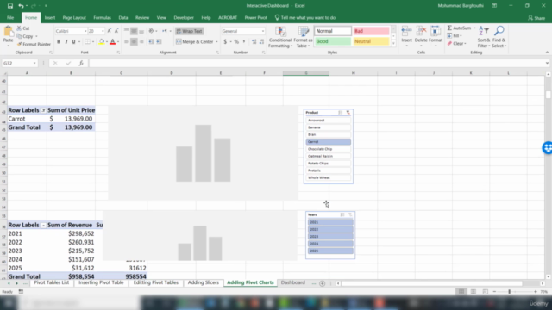Image resolution: width=552 pixels, height=310 pixels.
Task: Apply the Normal cell style
Action: click(x=332, y=31)
